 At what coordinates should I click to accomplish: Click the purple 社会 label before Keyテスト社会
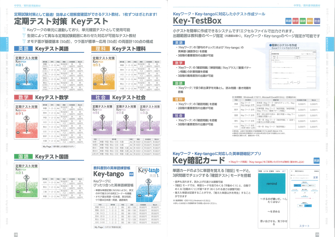[x=100, y=98]
